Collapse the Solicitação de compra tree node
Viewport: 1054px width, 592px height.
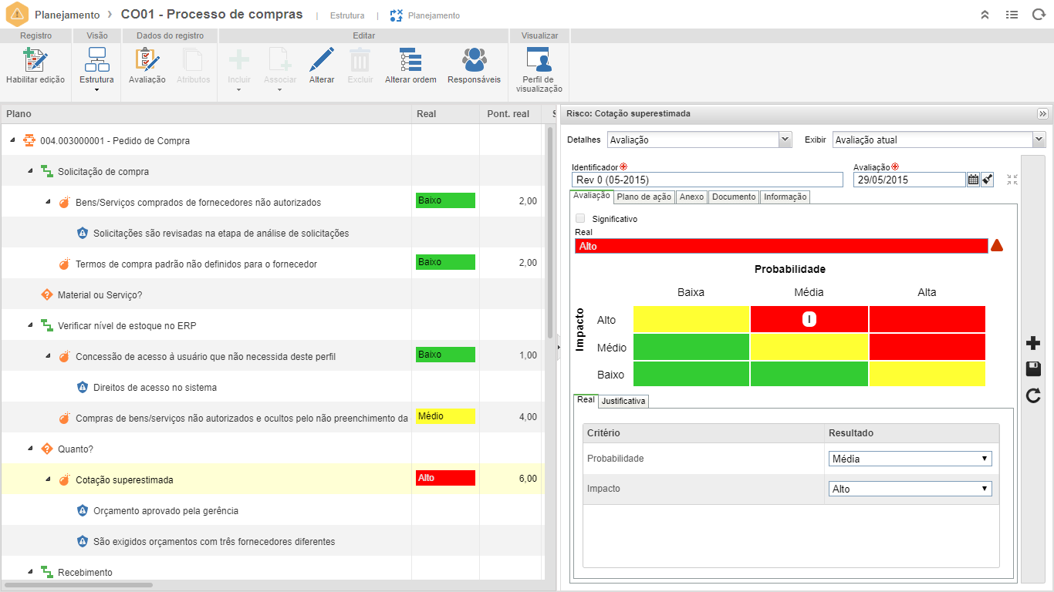(30, 171)
